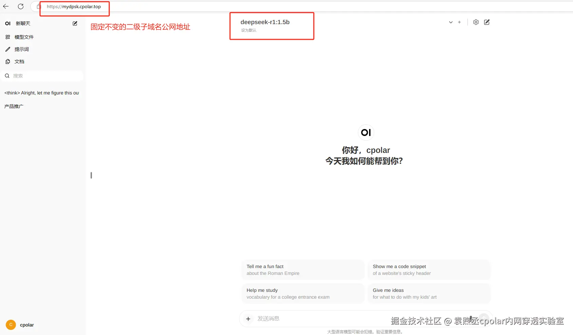Click the 搜索 search field
The image size is (573, 335).
[43, 76]
